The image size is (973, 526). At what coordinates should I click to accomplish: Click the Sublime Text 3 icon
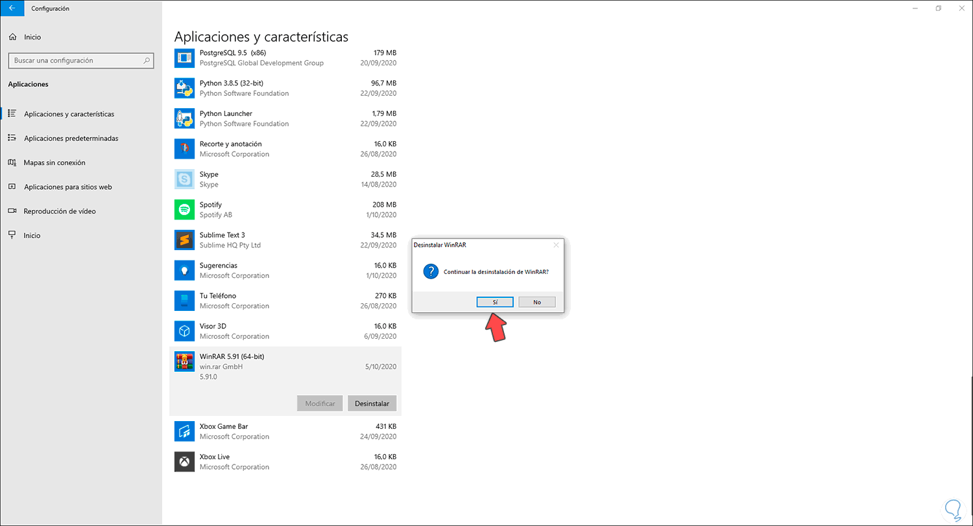[x=185, y=240]
